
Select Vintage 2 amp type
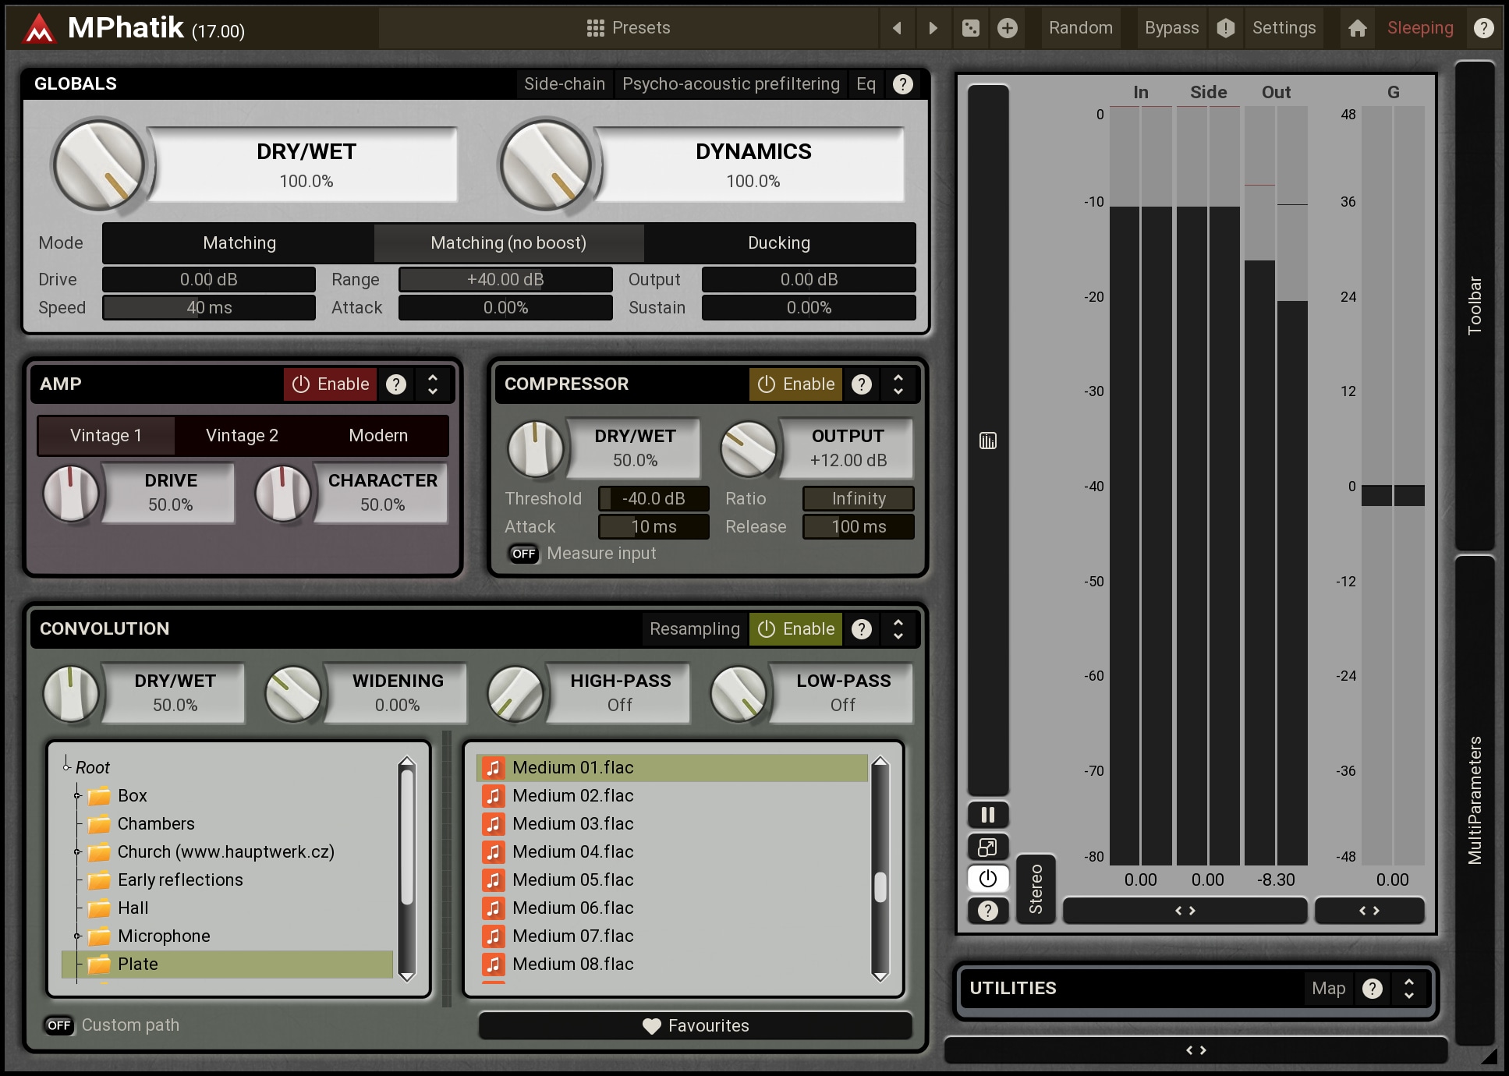(x=242, y=435)
